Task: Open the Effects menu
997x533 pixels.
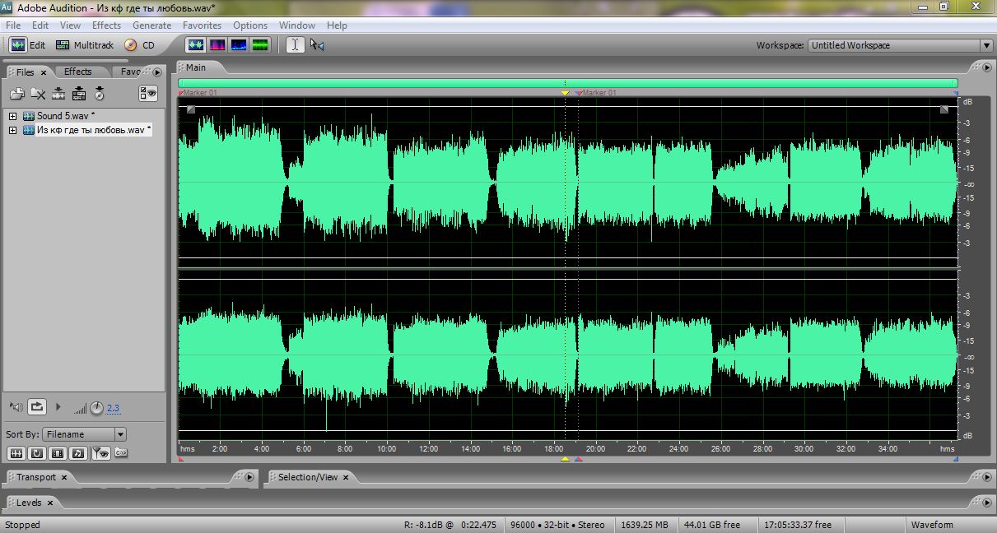Action: coord(106,25)
